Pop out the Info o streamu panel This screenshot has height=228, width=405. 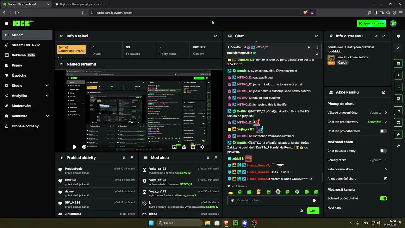[384, 36]
